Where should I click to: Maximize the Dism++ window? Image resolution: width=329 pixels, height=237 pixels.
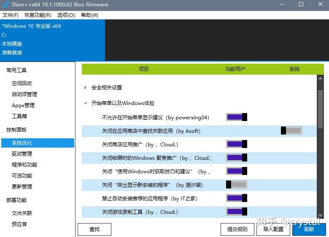[301, 4]
